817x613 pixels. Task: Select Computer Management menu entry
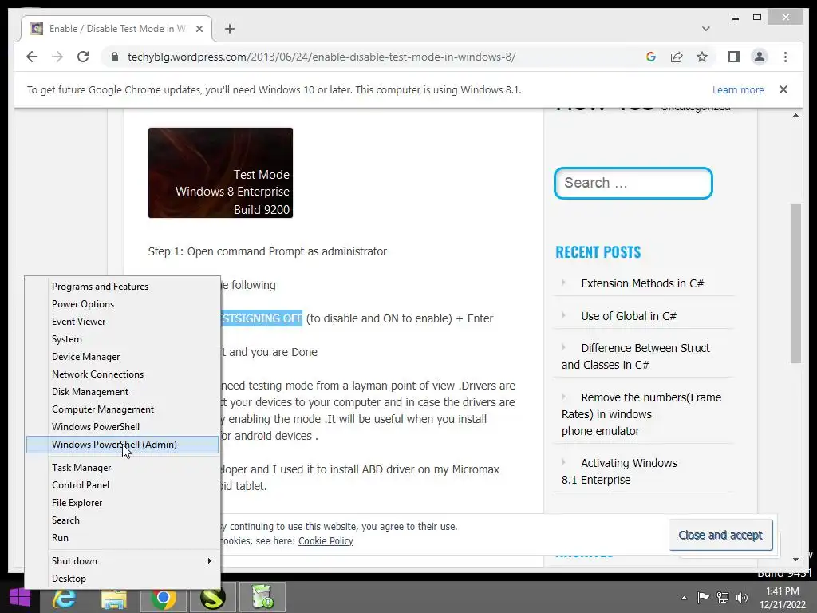click(x=122, y=409)
